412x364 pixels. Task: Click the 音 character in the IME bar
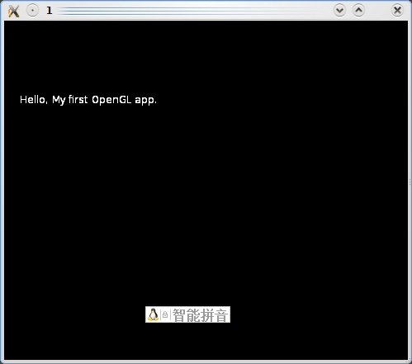(221, 315)
